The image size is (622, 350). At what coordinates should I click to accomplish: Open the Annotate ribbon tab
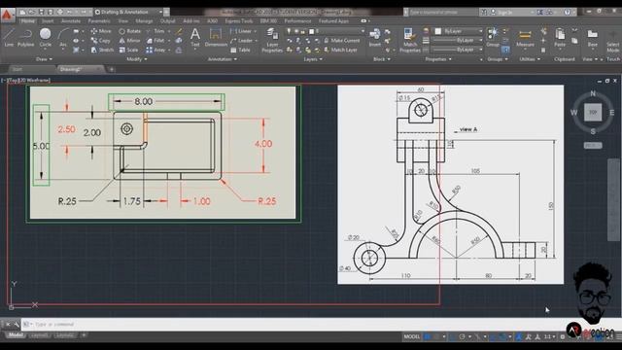(x=71, y=20)
